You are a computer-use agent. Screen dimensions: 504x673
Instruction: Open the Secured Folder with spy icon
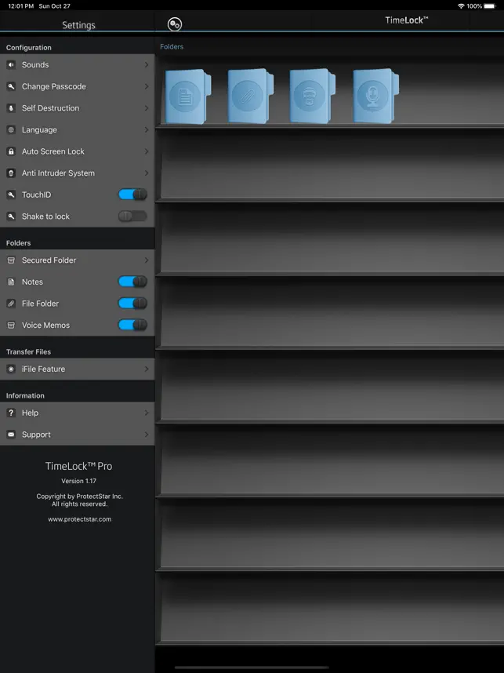pos(312,96)
